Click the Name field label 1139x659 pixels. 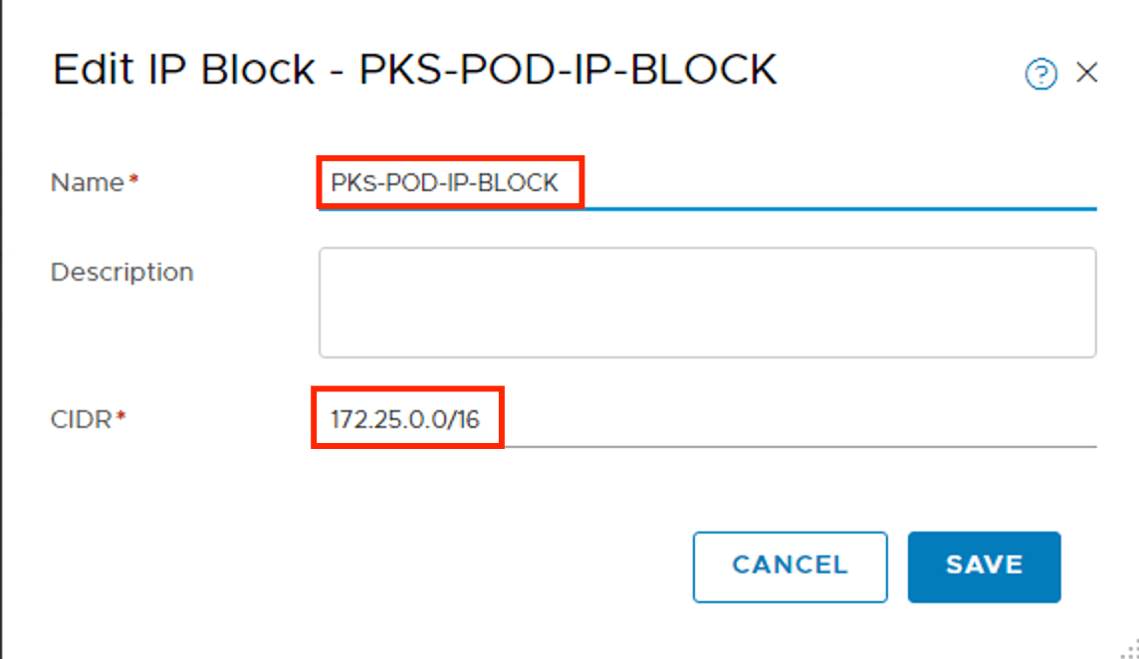86,183
